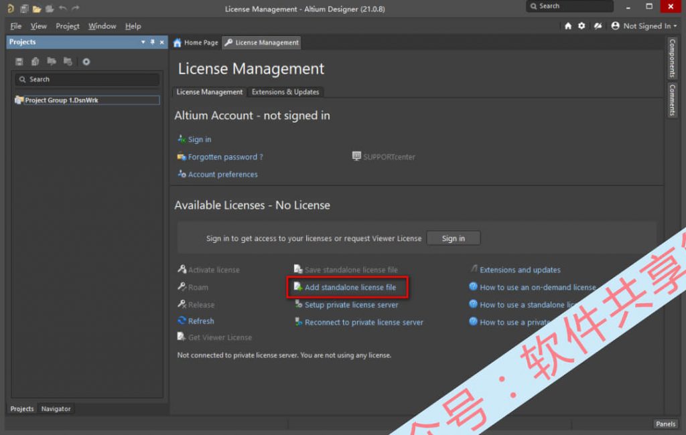
Task: Switch to the Extensions & Updates tab
Action: pyautogui.click(x=285, y=92)
